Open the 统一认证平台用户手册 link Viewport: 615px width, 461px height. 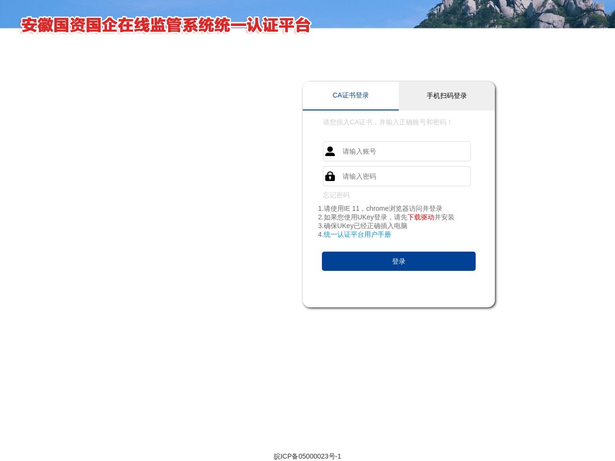pos(357,234)
